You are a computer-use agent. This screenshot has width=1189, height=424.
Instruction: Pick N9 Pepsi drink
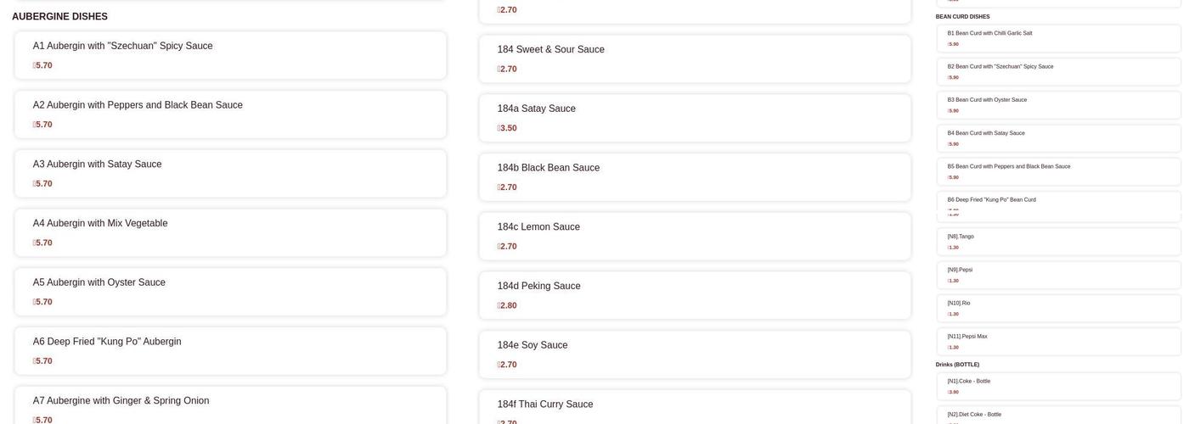coord(1058,275)
